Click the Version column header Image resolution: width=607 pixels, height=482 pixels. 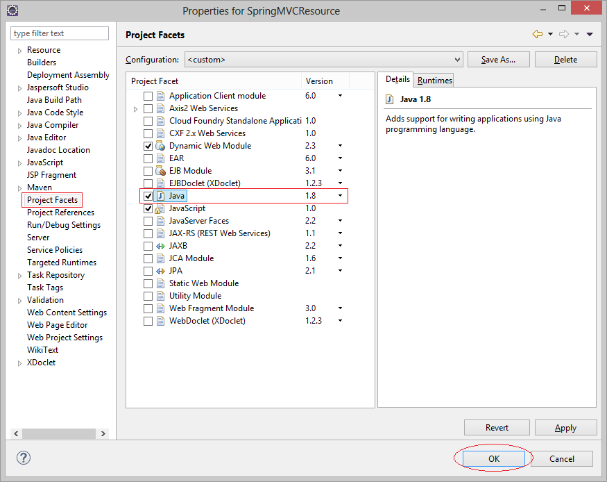click(325, 81)
